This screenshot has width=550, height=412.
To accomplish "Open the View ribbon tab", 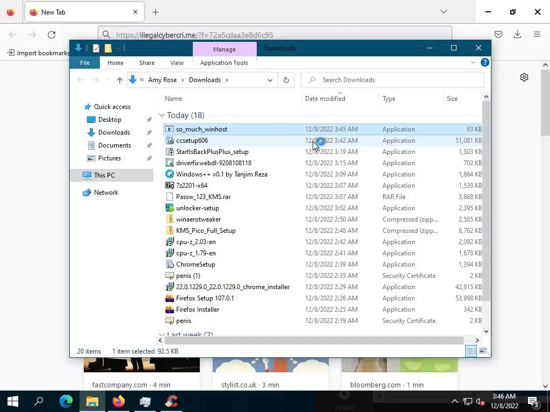I will click(x=177, y=63).
